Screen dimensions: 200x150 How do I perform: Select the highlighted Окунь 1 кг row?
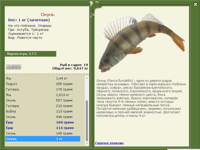point(43,139)
